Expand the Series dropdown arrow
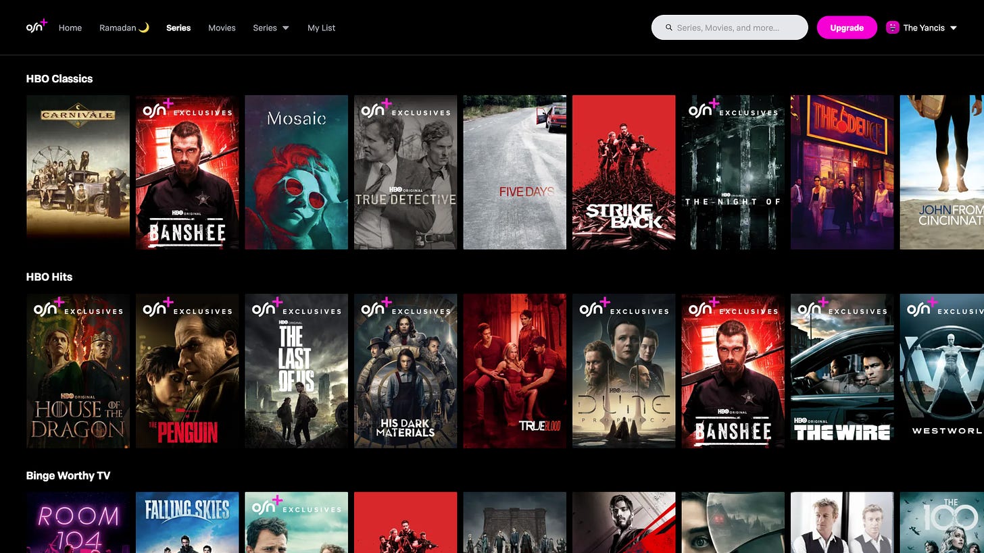The width and height of the screenshot is (984, 553). click(286, 28)
